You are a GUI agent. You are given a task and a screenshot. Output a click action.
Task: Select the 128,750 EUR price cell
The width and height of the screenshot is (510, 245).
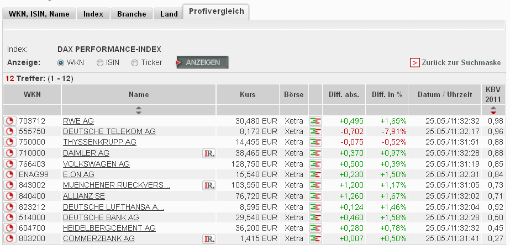tap(254, 164)
